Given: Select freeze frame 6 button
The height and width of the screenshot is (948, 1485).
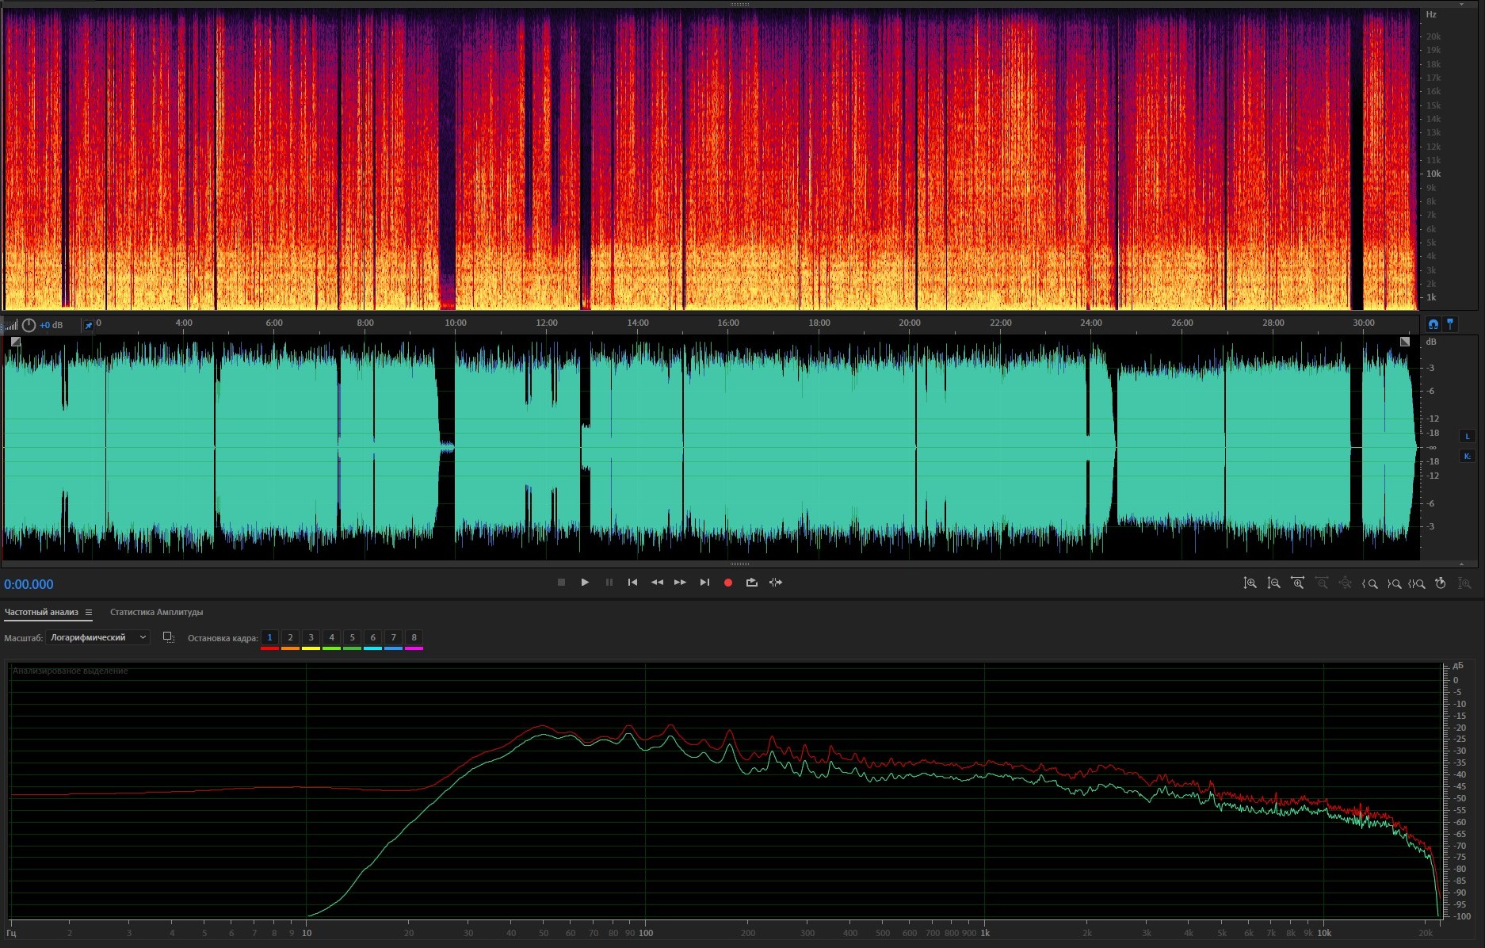Looking at the screenshot, I should coord(372,638).
